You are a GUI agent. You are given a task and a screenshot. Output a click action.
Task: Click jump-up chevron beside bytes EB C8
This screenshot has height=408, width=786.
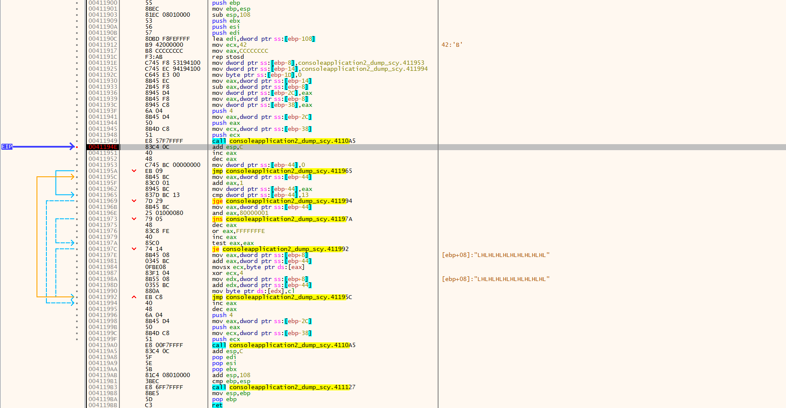click(x=134, y=297)
